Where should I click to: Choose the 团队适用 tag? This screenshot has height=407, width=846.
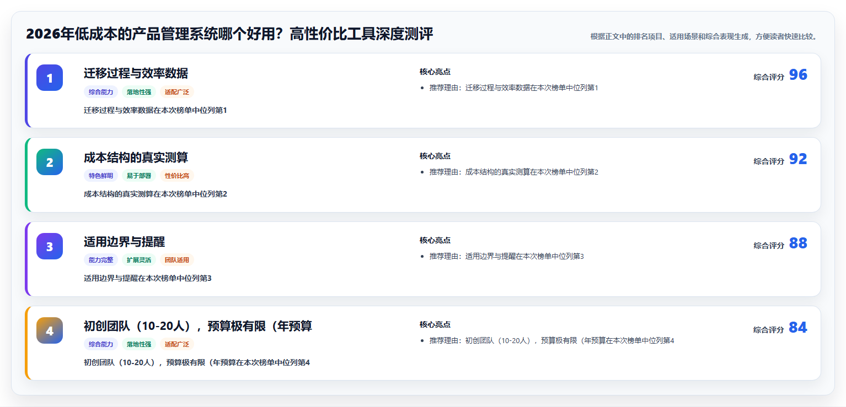point(177,260)
